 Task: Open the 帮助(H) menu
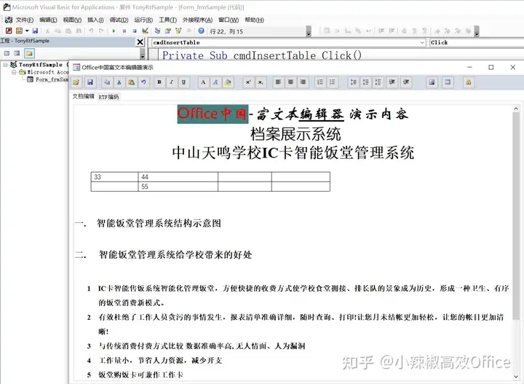click(x=254, y=20)
